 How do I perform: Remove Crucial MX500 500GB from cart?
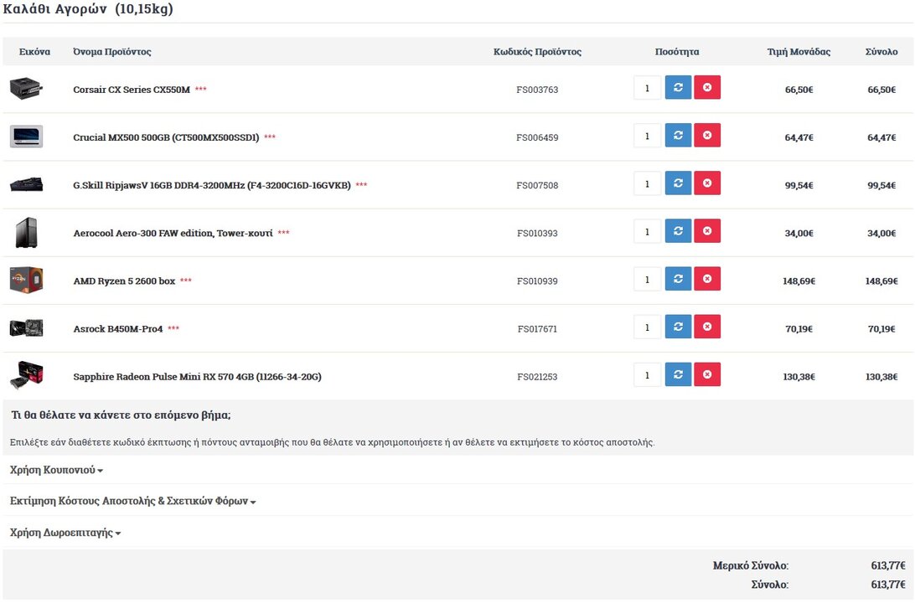pyautogui.click(x=707, y=136)
